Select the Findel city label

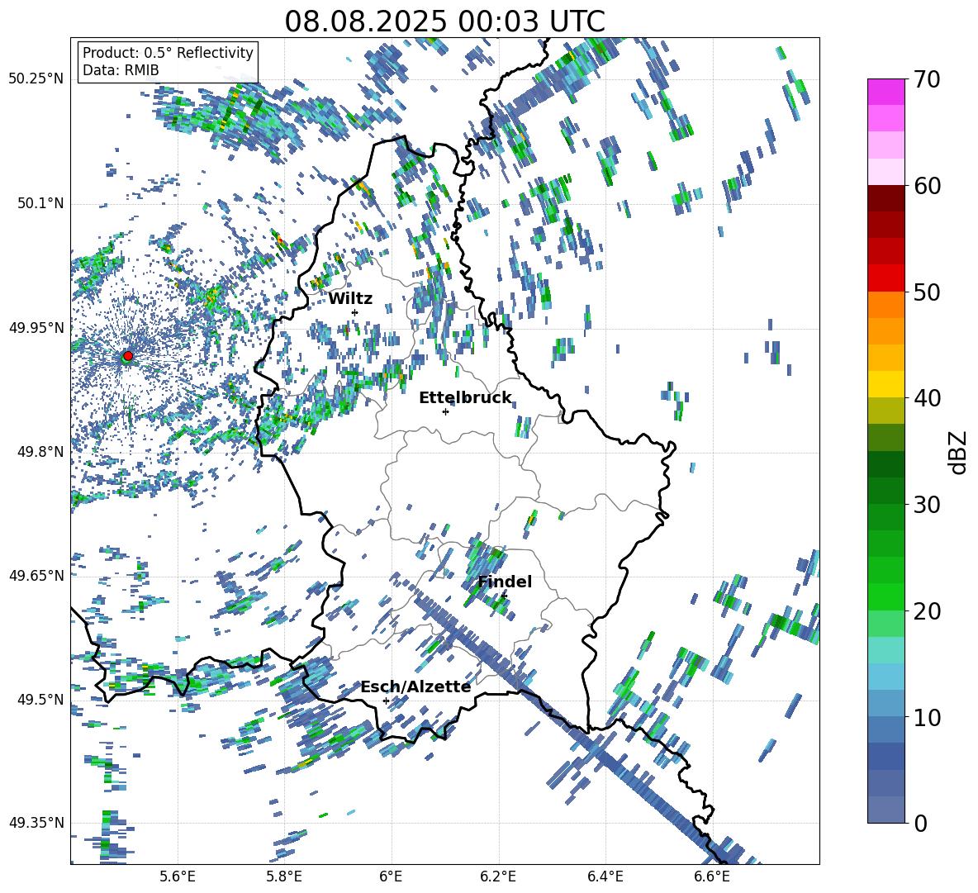click(x=505, y=582)
